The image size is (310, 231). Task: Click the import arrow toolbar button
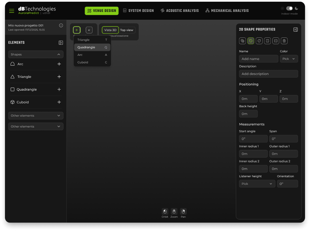click(89, 30)
